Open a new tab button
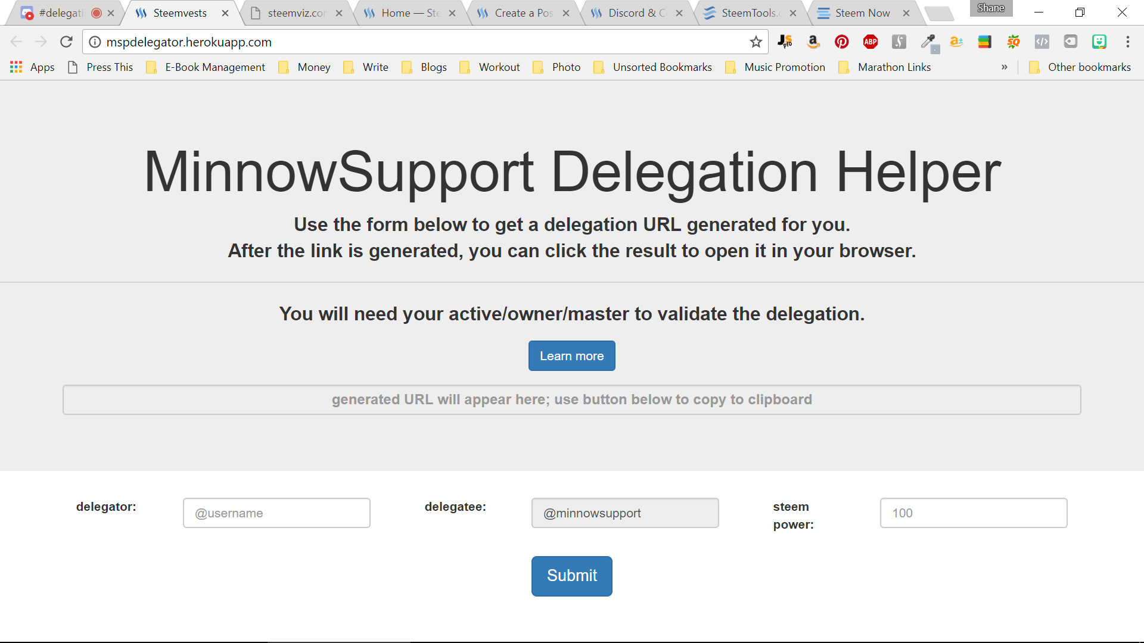1144x643 pixels. pos(940,13)
